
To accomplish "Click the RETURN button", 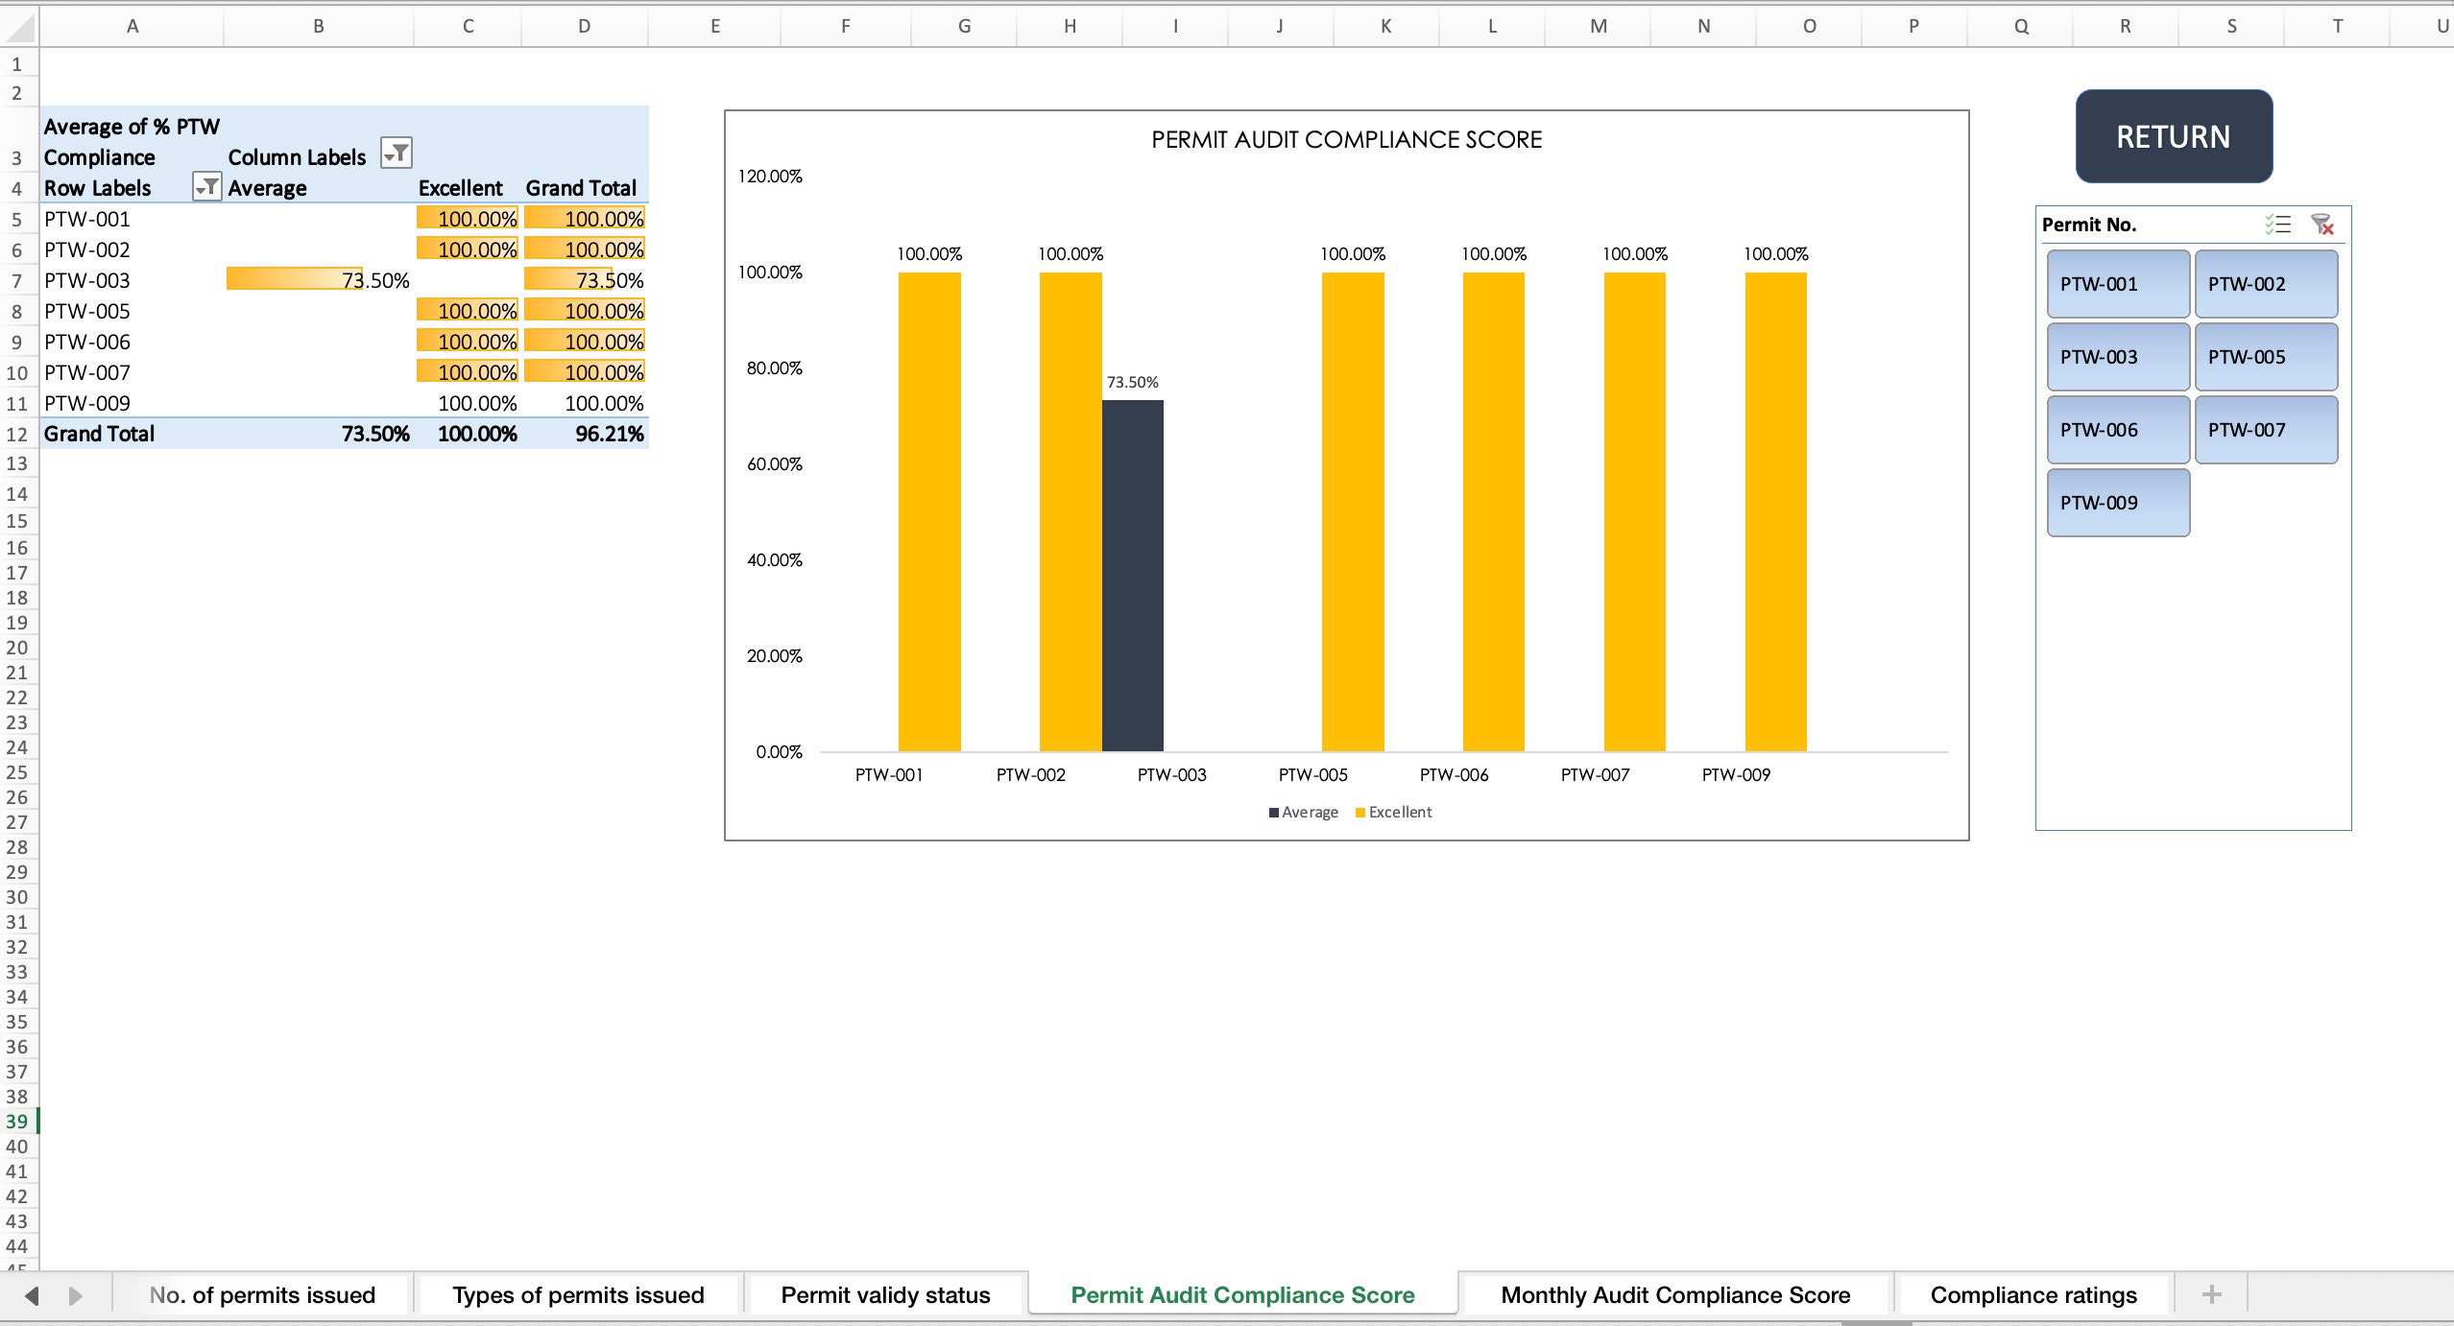I will [2173, 135].
